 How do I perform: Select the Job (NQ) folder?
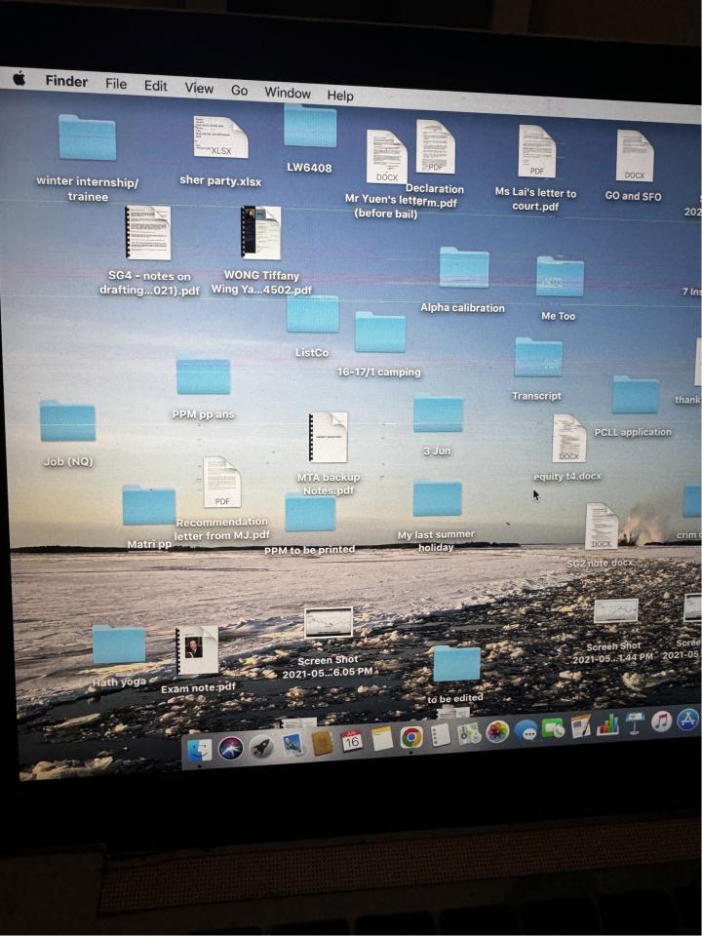(67, 421)
